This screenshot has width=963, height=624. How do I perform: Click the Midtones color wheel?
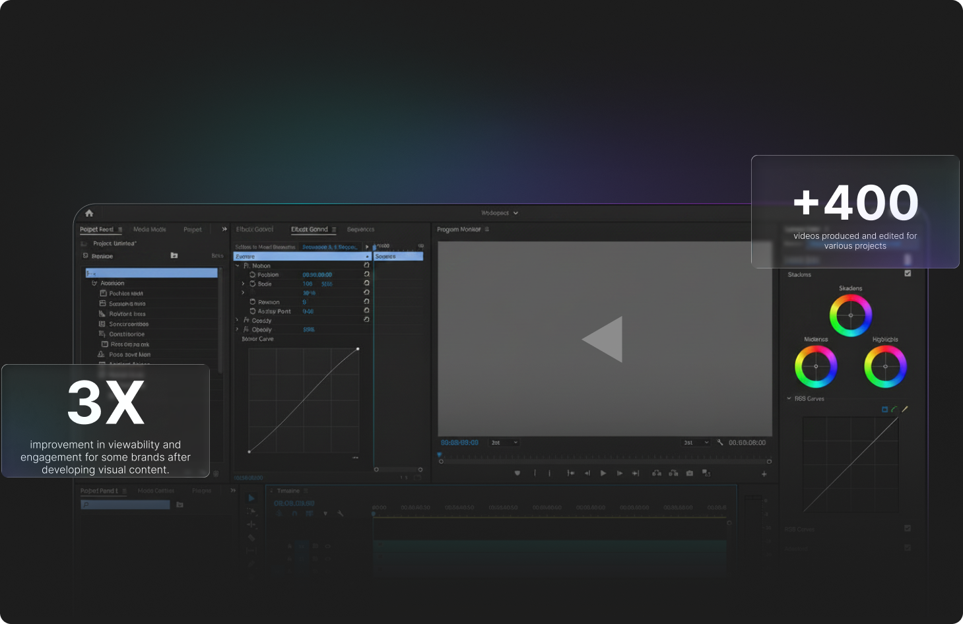816,367
